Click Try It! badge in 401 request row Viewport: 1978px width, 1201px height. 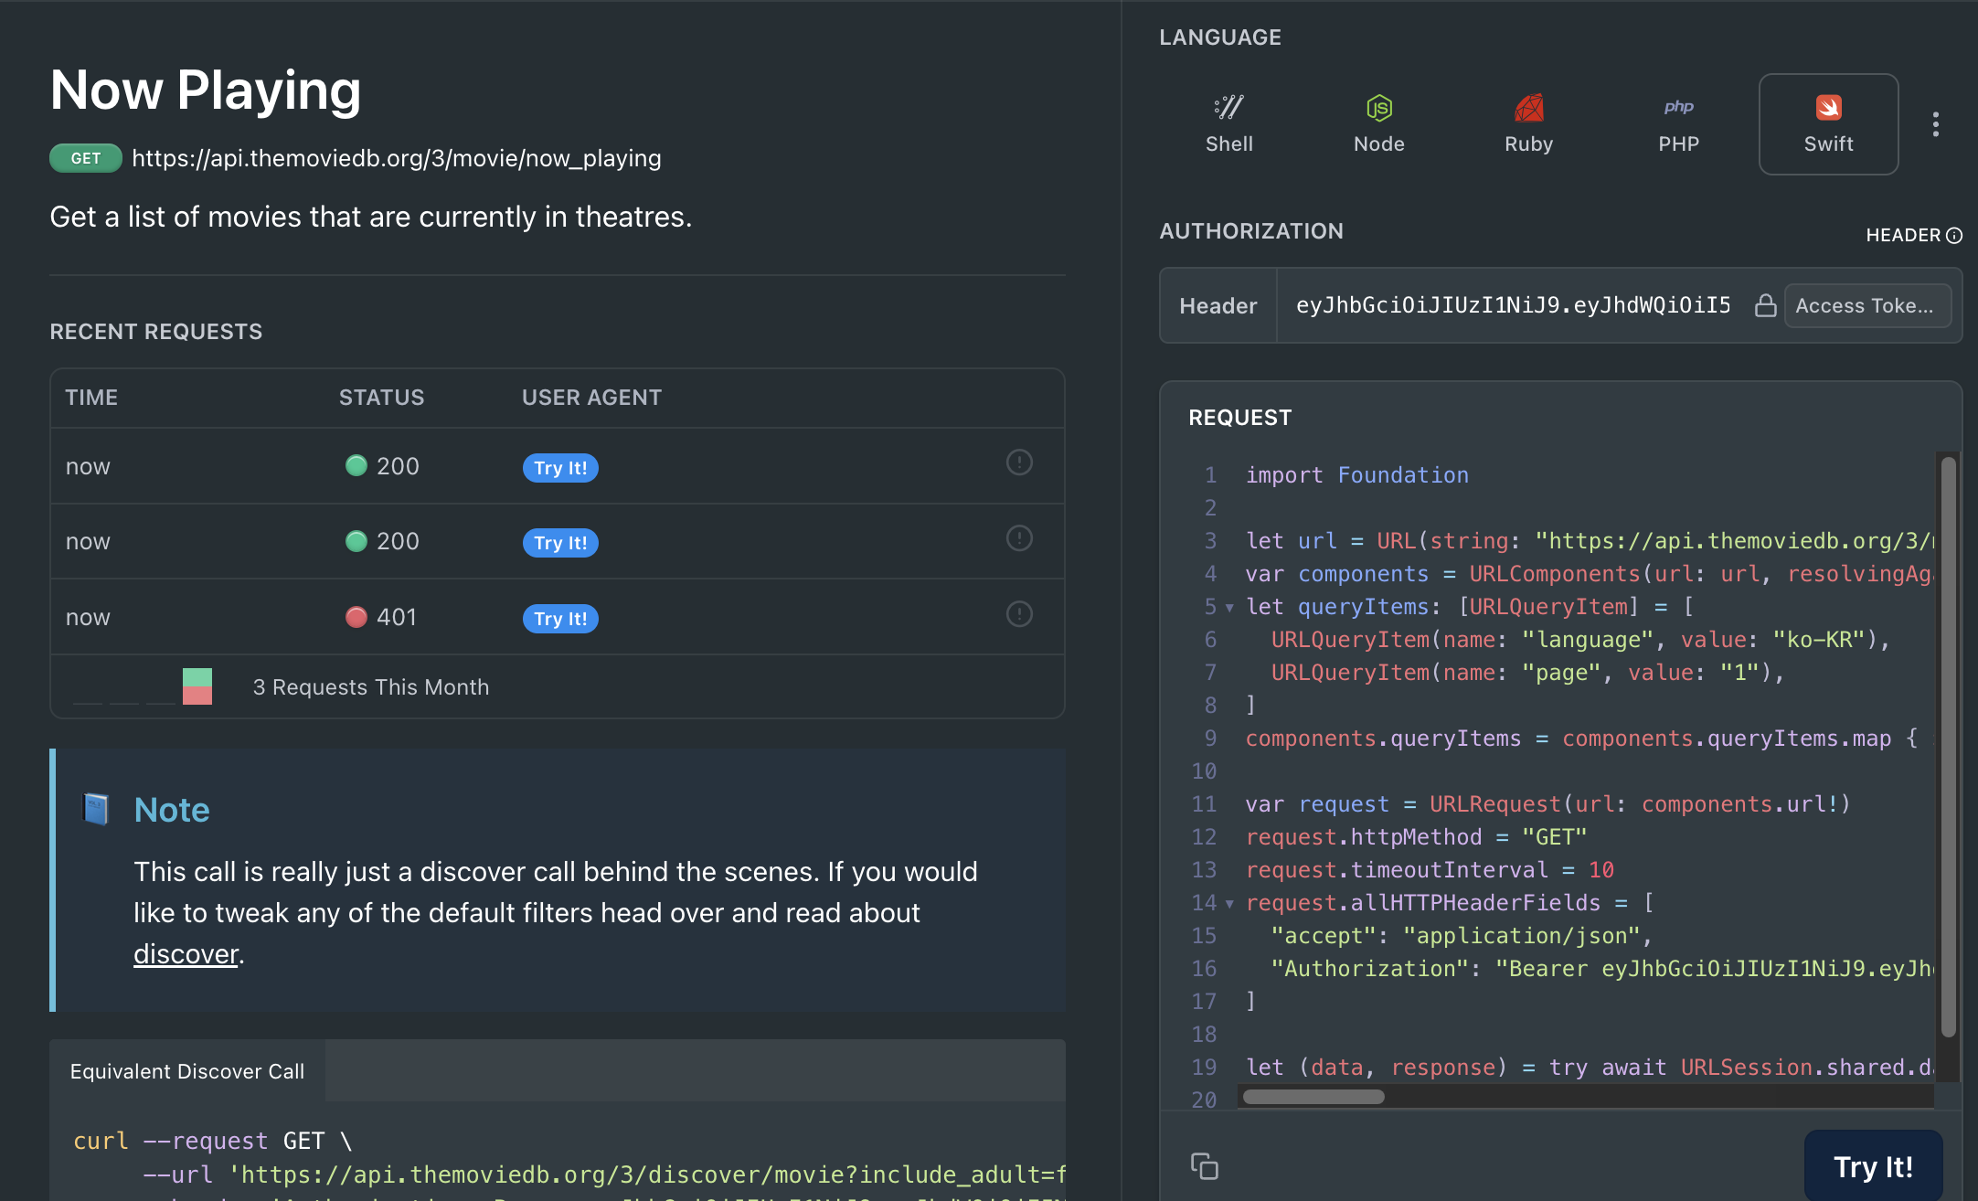[560, 619]
